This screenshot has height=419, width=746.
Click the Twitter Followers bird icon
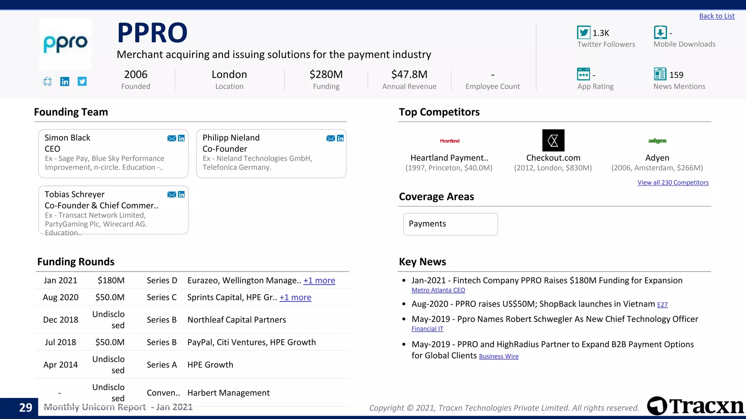[584, 32]
